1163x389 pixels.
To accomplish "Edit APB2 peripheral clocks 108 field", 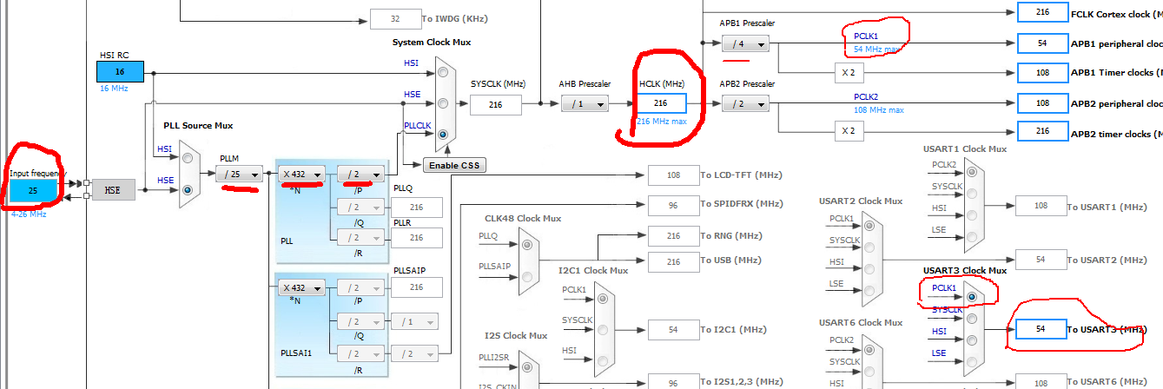I will [x=1042, y=103].
